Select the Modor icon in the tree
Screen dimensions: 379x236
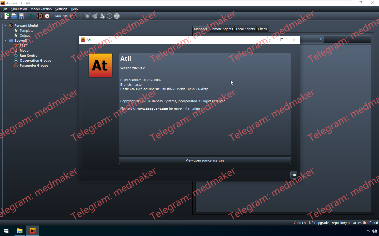pyautogui.click(x=16, y=50)
